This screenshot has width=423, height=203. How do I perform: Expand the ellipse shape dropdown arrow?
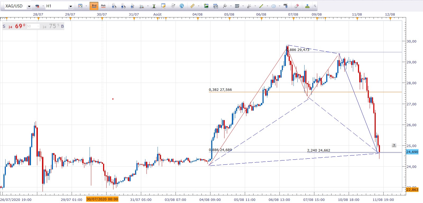point(279,6)
